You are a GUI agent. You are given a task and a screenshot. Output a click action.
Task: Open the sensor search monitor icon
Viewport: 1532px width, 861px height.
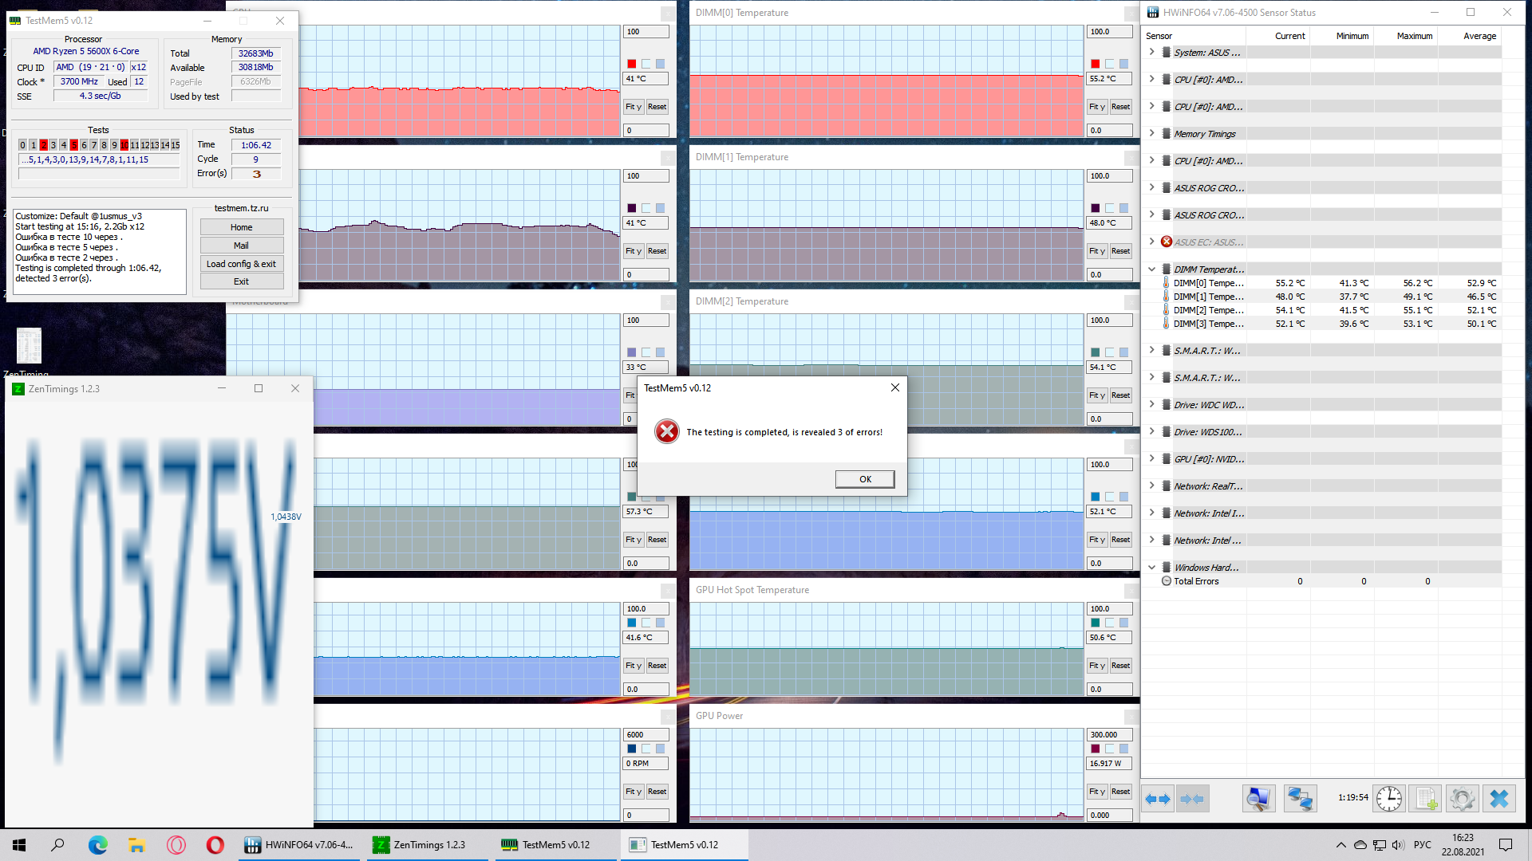click(x=1258, y=799)
